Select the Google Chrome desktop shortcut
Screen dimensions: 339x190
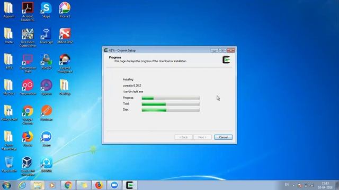[x=28, y=115]
